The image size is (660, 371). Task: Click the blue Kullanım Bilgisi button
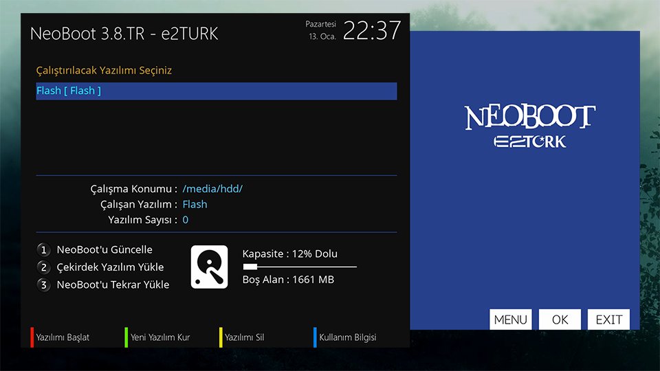[x=345, y=337]
